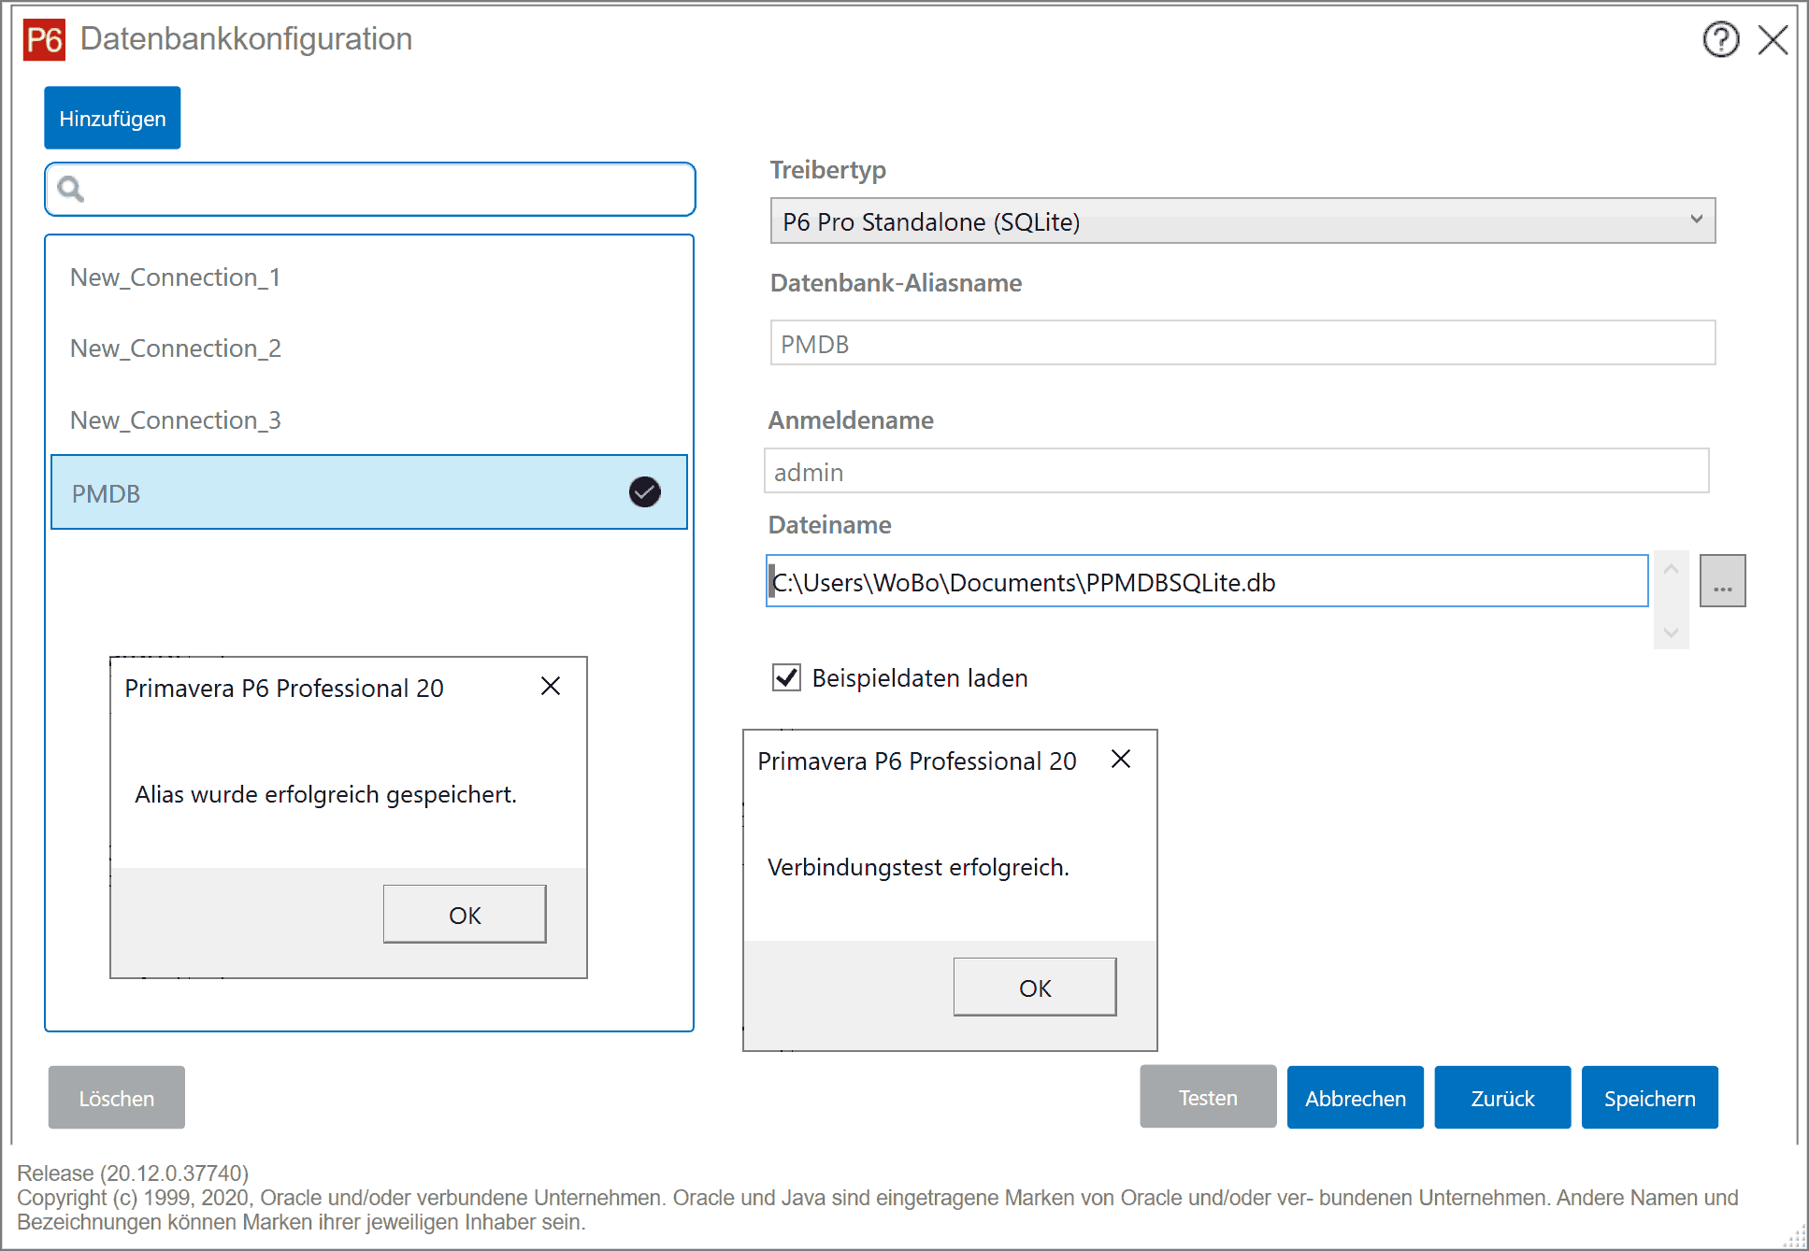Open the Treibertyp dropdown

[x=1242, y=221]
